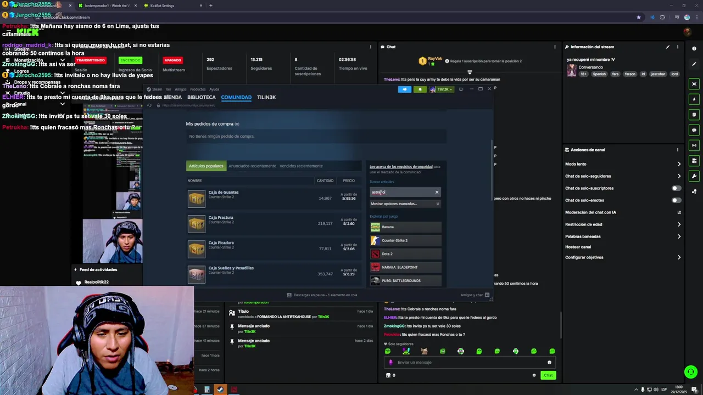Open Caja Picadura listing
The width and height of the screenshot is (703, 395).
click(274, 249)
